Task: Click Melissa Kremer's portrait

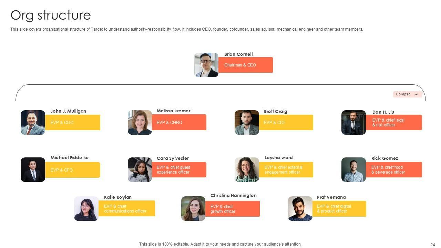Action: [140, 122]
